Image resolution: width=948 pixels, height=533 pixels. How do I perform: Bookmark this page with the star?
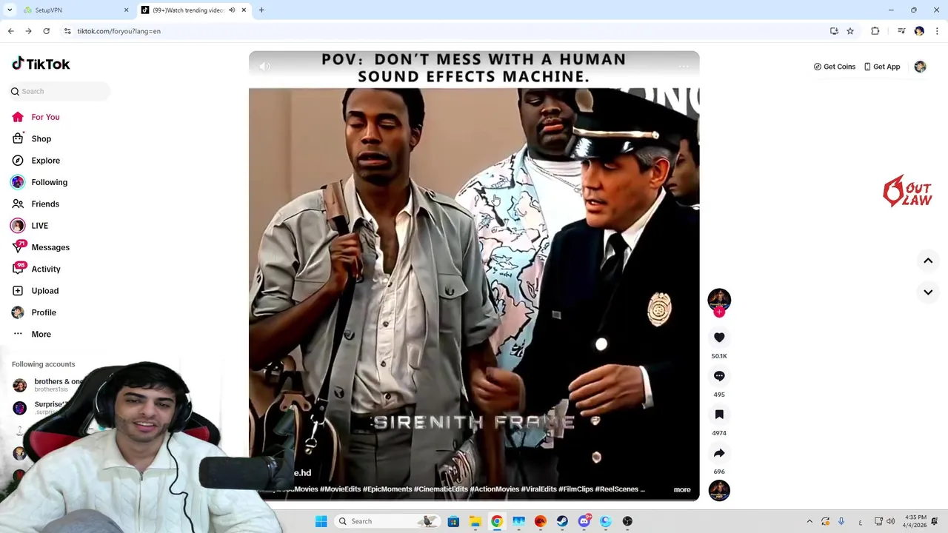coord(850,31)
